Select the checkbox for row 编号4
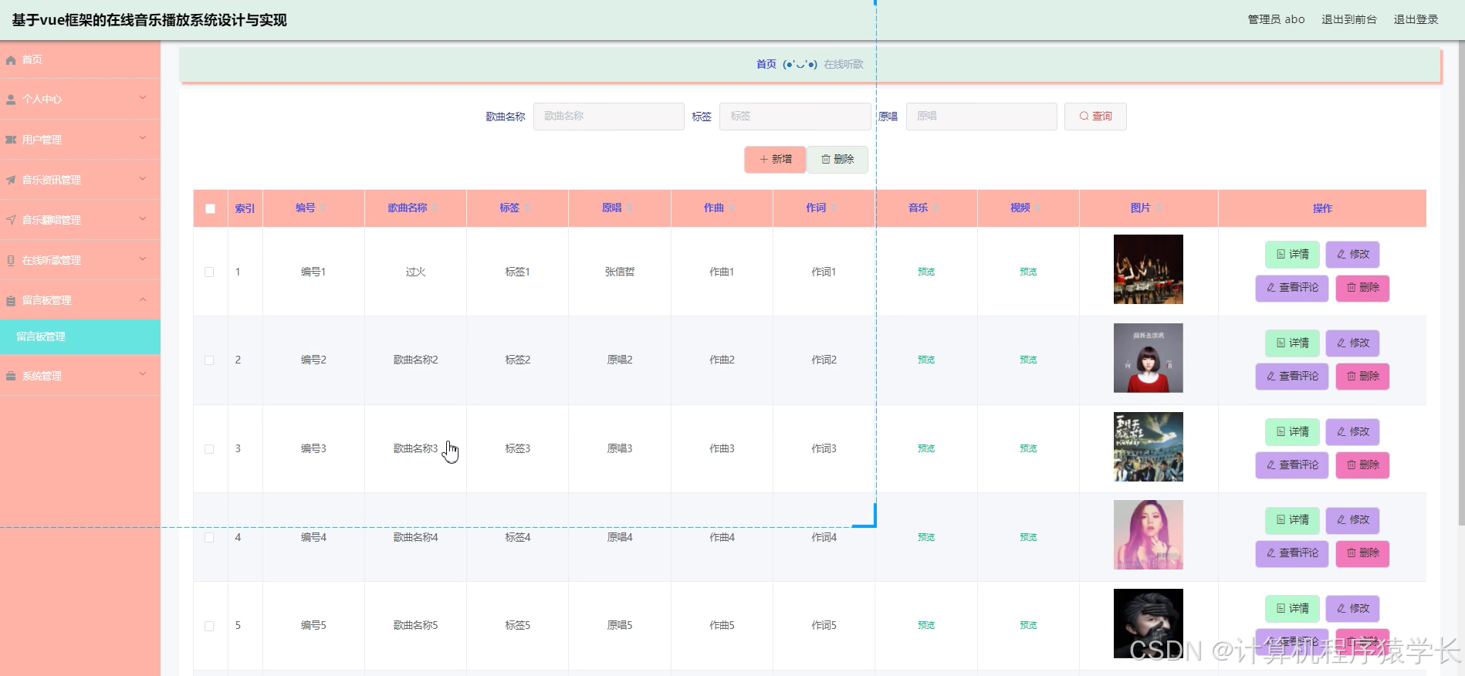 tap(209, 537)
